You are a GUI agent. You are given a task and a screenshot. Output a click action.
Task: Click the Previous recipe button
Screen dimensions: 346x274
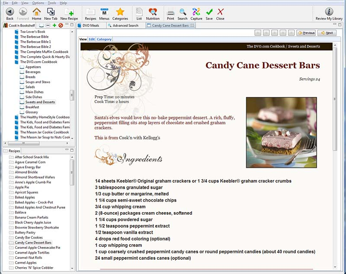click(306, 33)
